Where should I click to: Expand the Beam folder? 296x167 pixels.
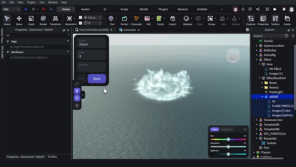262,83
